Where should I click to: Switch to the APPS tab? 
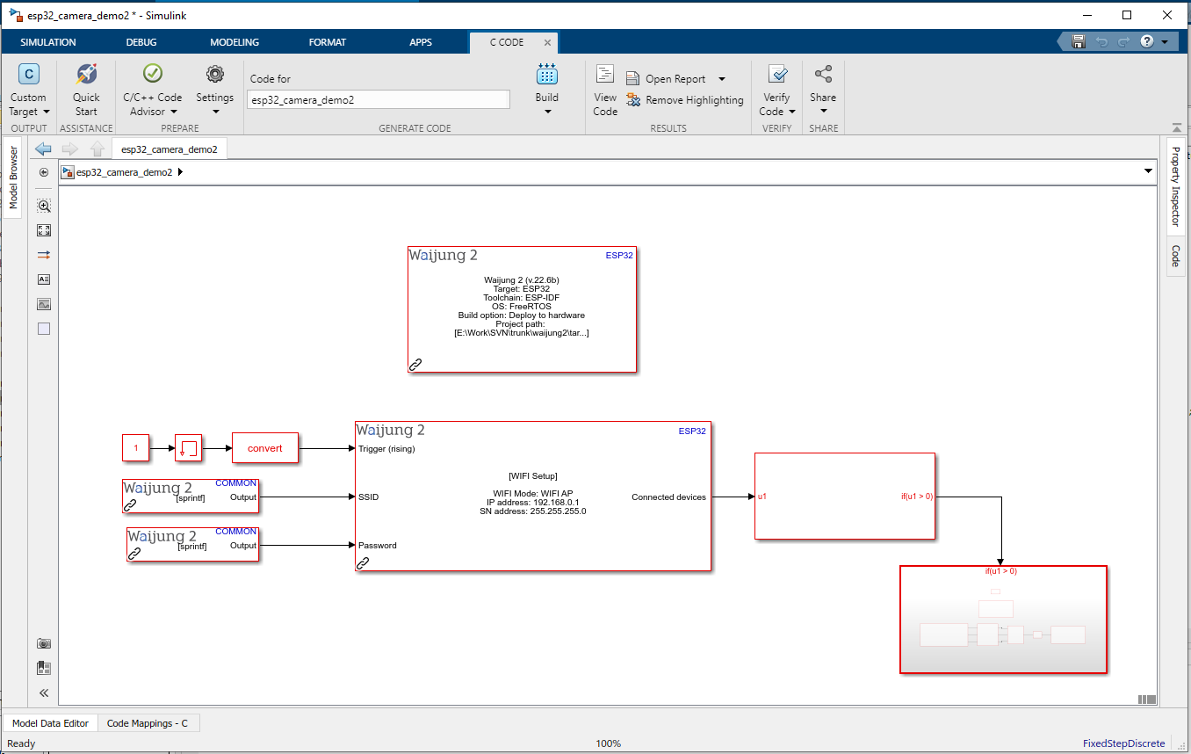(421, 42)
